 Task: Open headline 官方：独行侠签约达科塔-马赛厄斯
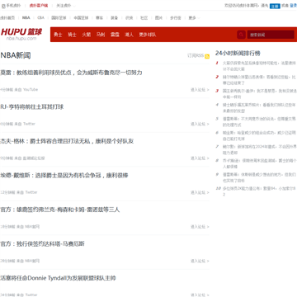(42, 244)
